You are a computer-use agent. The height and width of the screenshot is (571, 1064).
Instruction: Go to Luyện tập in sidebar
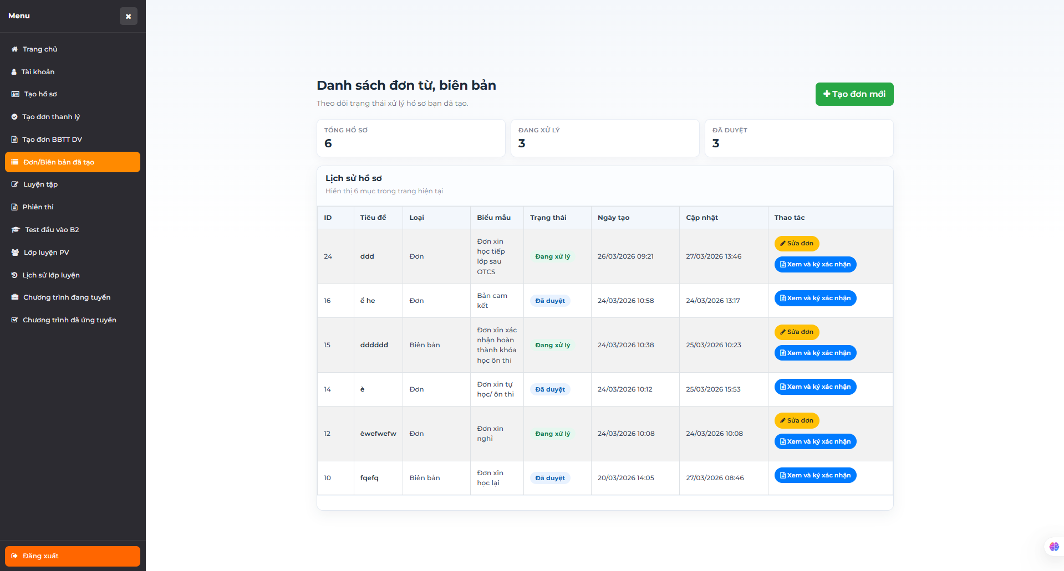click(x=40, y=184)
